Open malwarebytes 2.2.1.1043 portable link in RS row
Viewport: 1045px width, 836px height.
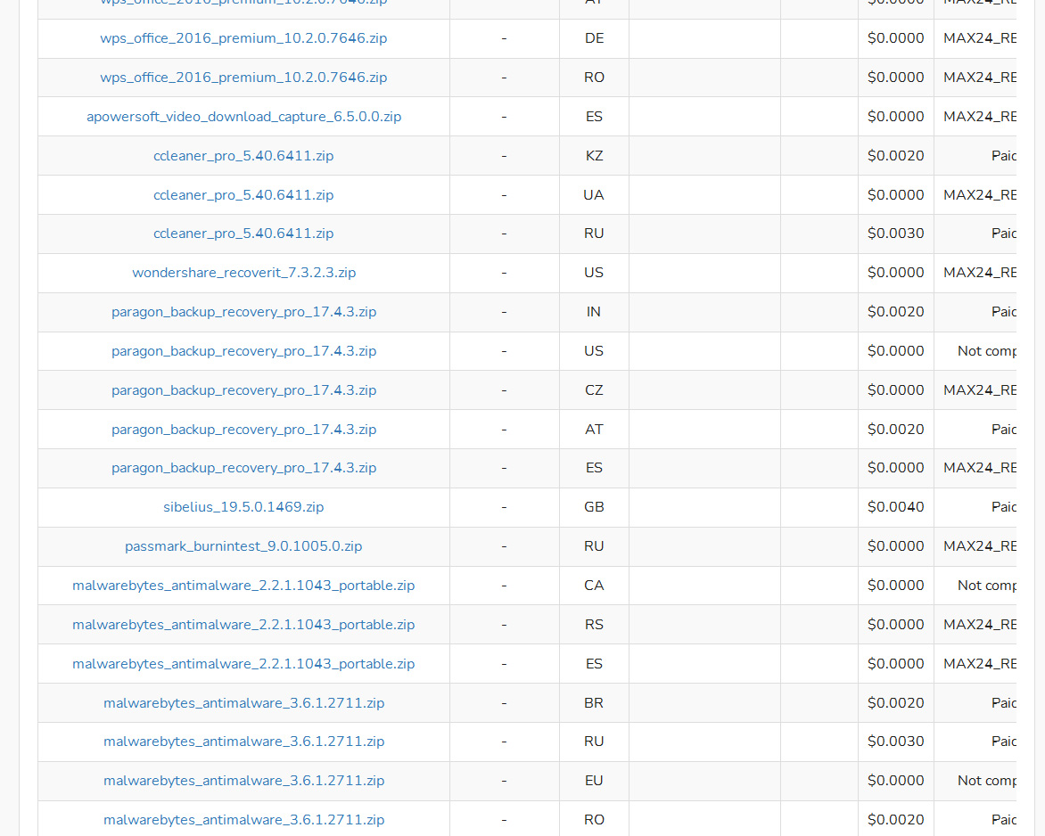243,625
